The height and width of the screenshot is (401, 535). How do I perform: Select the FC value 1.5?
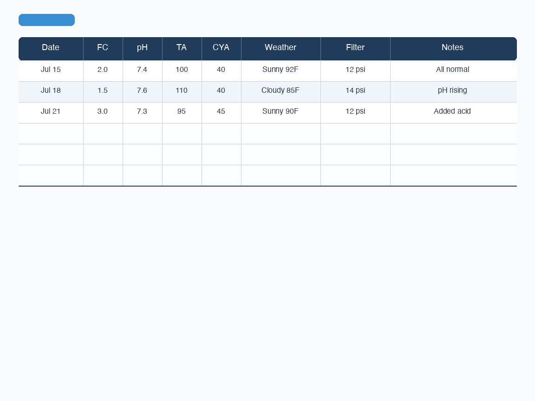click(103, 92)
